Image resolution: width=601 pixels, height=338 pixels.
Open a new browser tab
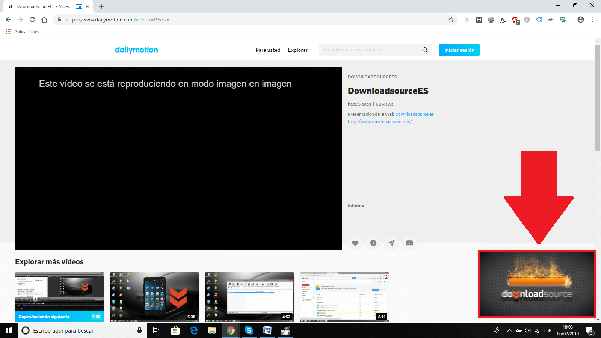click(x=101, y=6)
